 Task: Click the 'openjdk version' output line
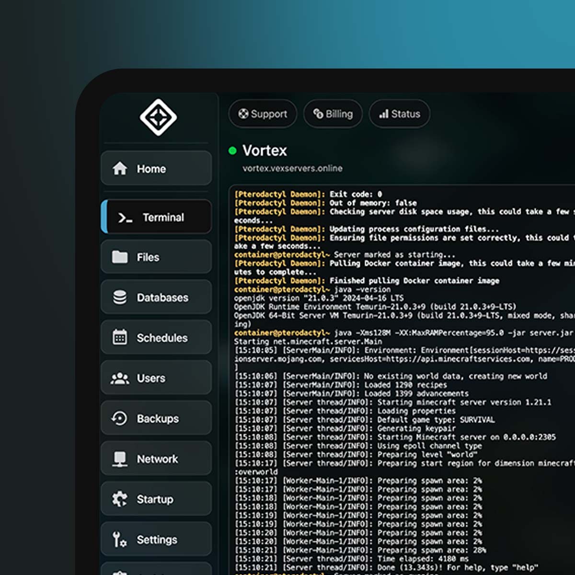(x=319, y=298)
